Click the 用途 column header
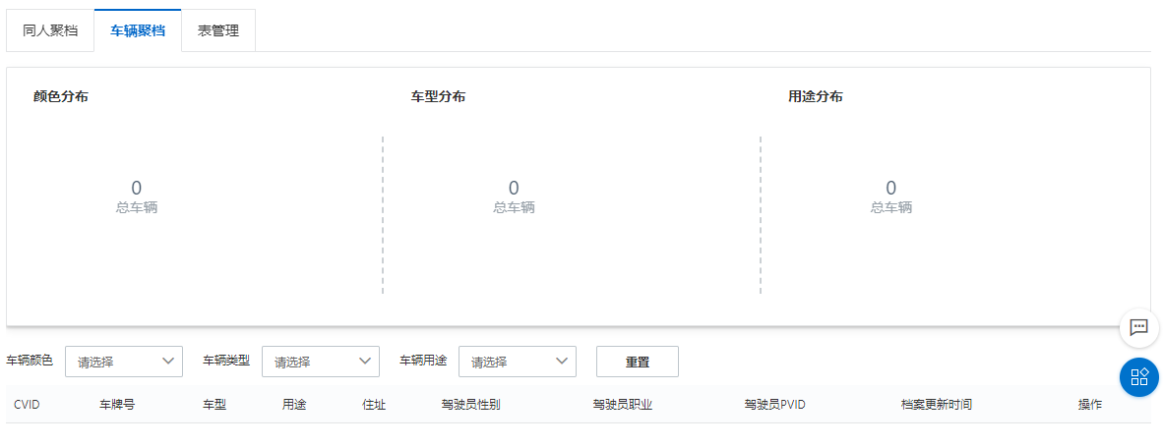The height and width of the screenshot is (447, 1163). click(x=294, y=405)
